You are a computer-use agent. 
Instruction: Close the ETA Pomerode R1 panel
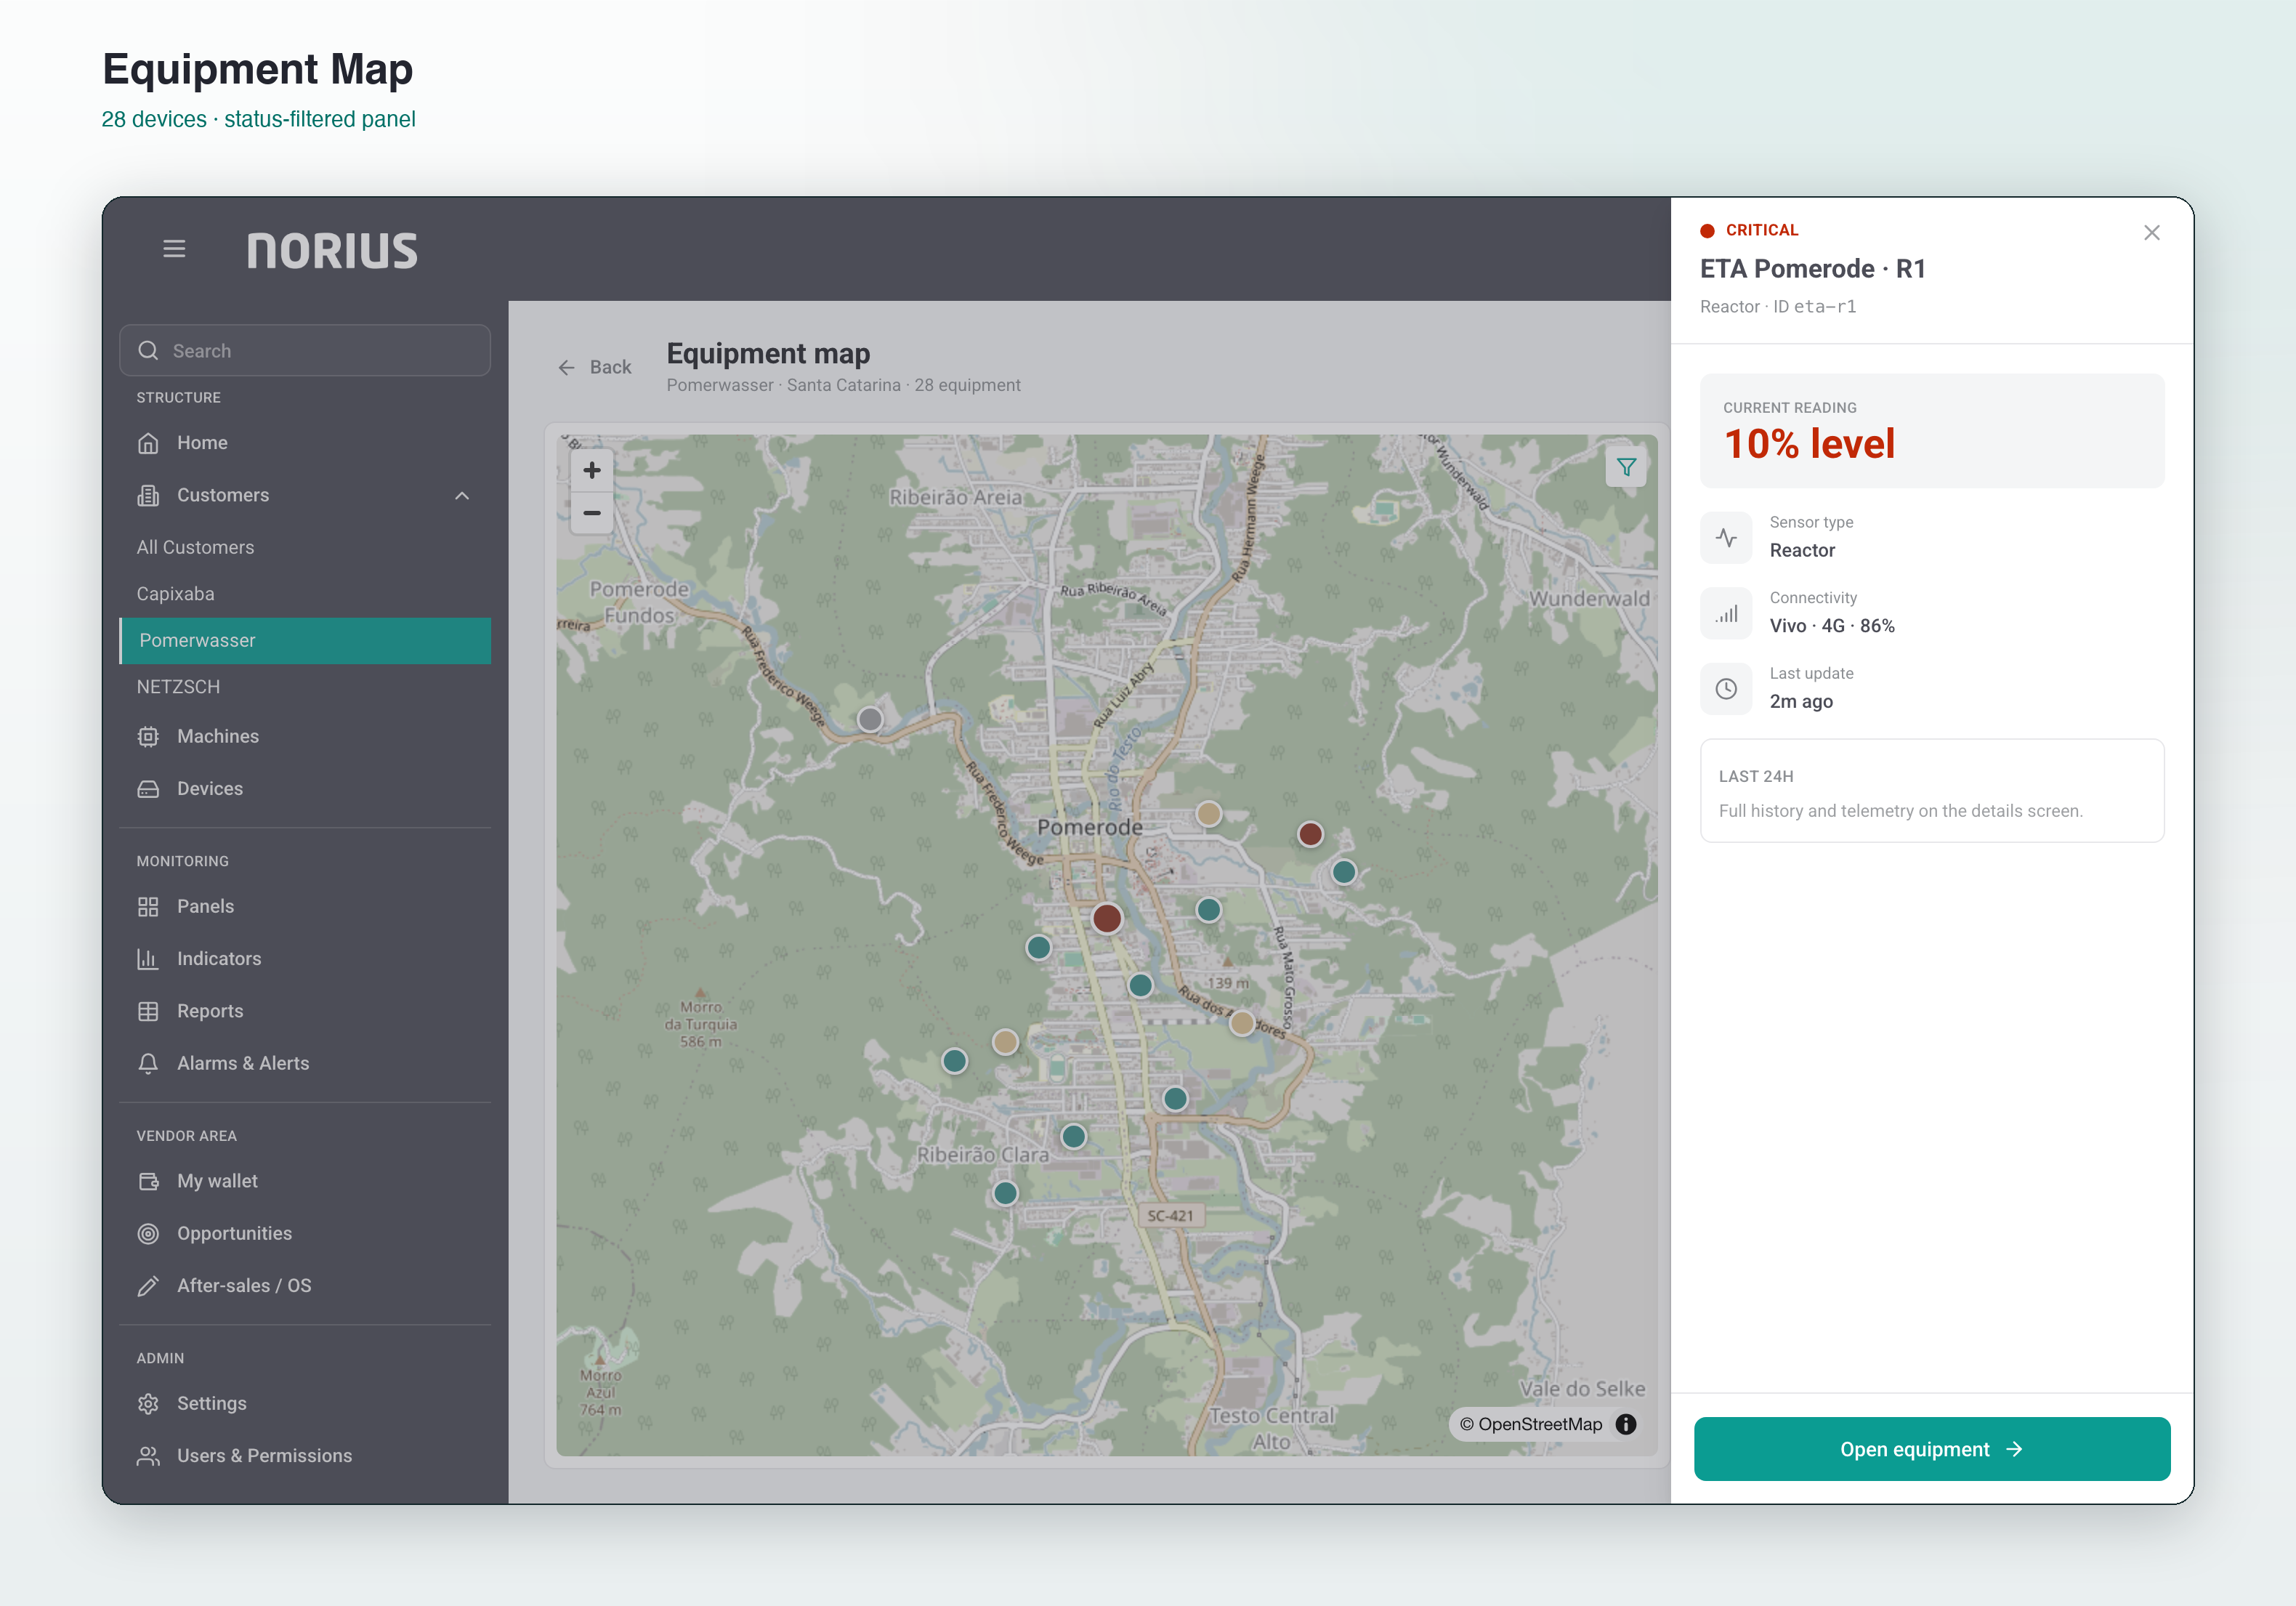(2152, 233)
